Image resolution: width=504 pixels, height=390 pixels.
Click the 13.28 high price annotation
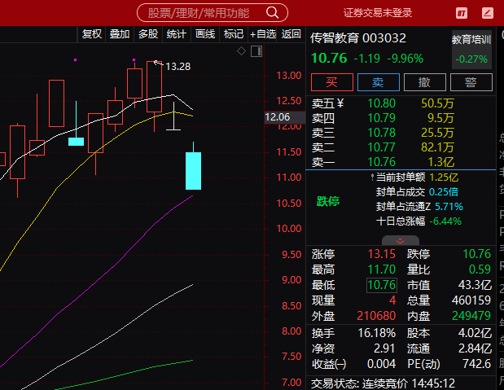pyautogui.click(x=177, y=67)
